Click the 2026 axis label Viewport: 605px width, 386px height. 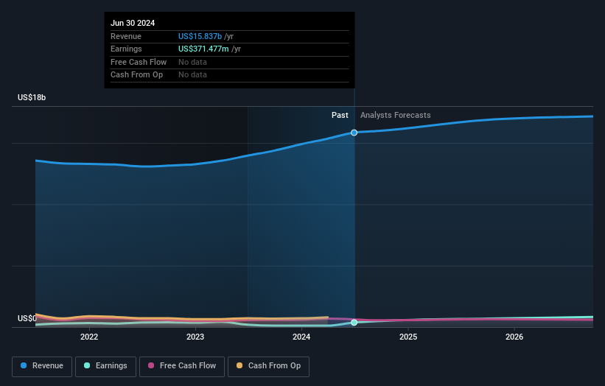(x=514, y=337)
